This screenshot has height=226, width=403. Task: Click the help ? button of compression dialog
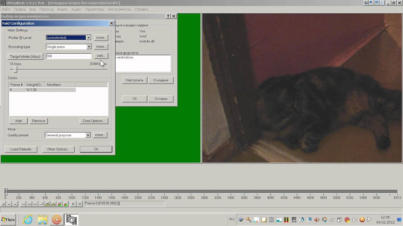pos(168,16)
